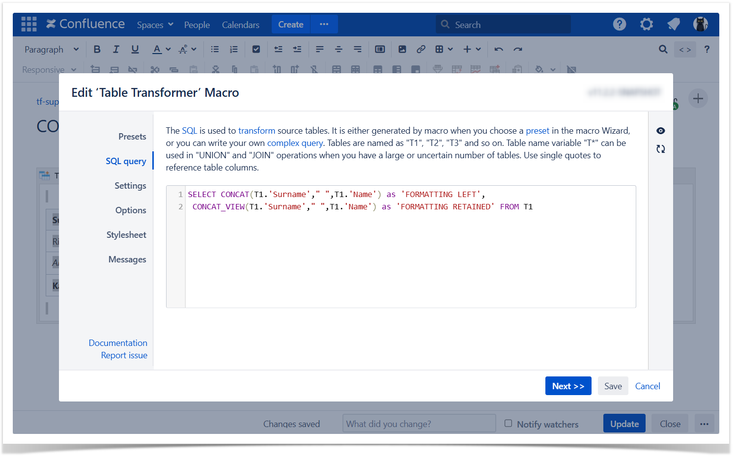736x458 pixels.
Task: Click the refresh arrows icon in macro dialog
Action: 661,149
